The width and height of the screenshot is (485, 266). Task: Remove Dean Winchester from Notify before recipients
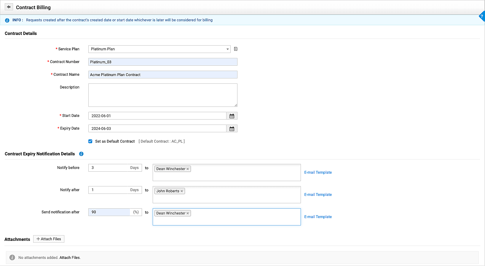click(188, 169)
